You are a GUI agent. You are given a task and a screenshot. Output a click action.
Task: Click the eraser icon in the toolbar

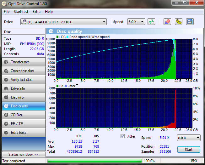[167, 22]
